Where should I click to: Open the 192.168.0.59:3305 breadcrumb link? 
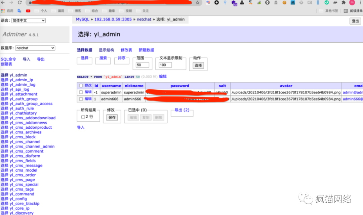(x=113, y=19)
